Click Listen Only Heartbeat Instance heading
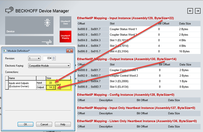203x132 pixels. click(137, 121)
